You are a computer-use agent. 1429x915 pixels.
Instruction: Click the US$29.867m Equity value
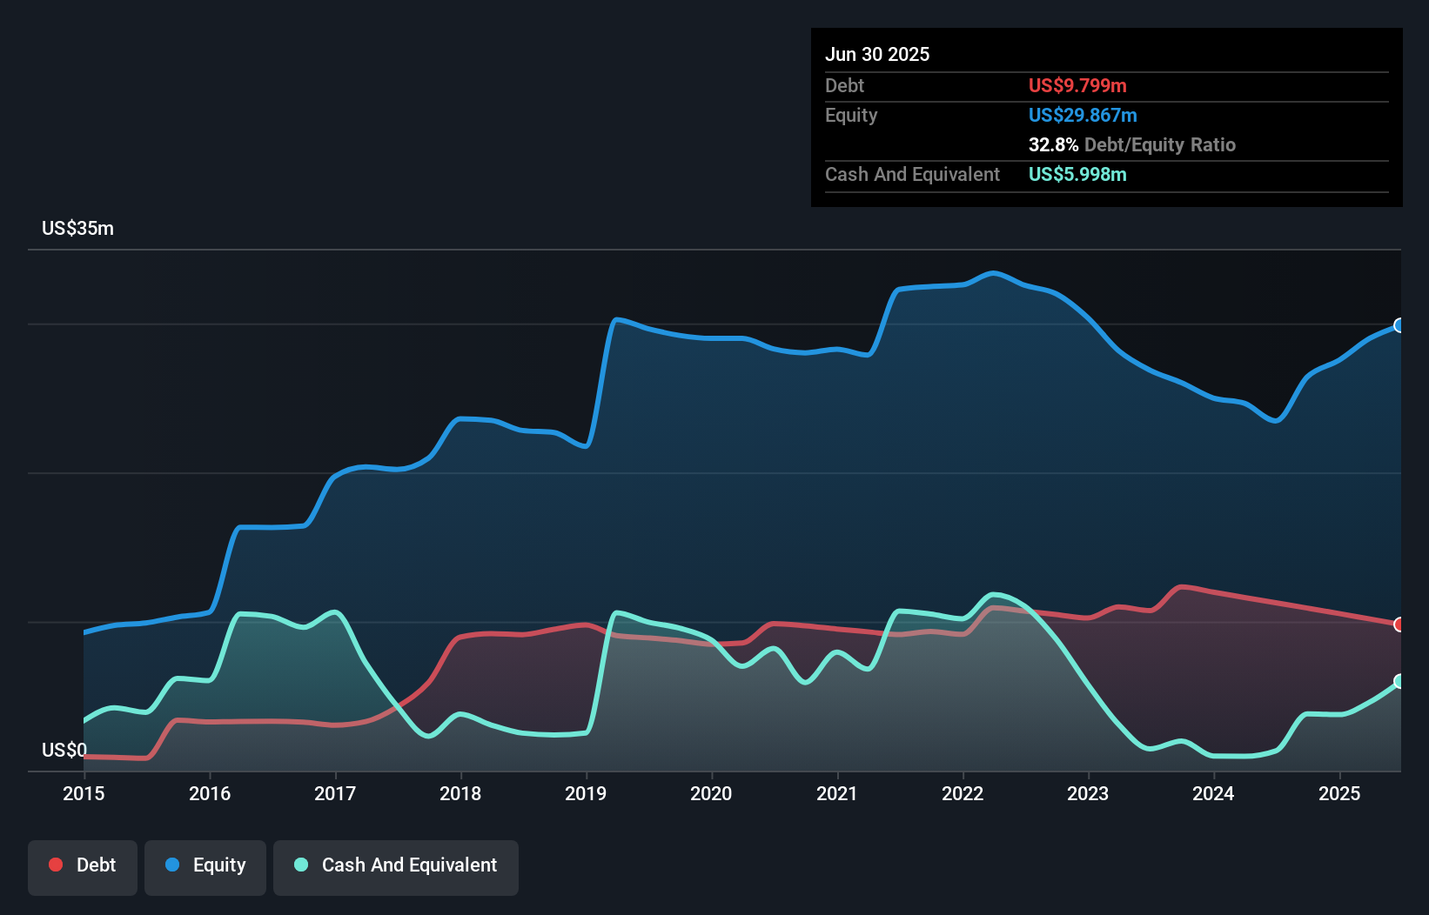pos(1083,115)
